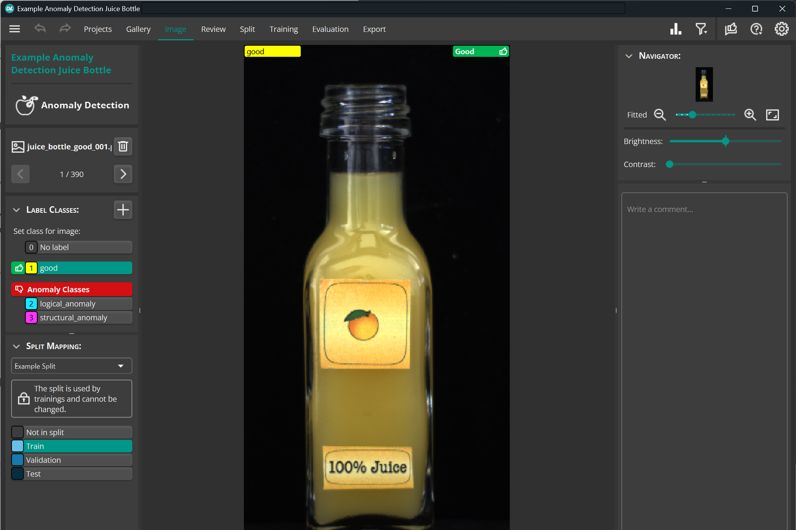Image resolution: width=796 pixels, height=530 pixels.
Task: Click the fit-to-view icon in Navigator
Action: click(x=772, y=115)
